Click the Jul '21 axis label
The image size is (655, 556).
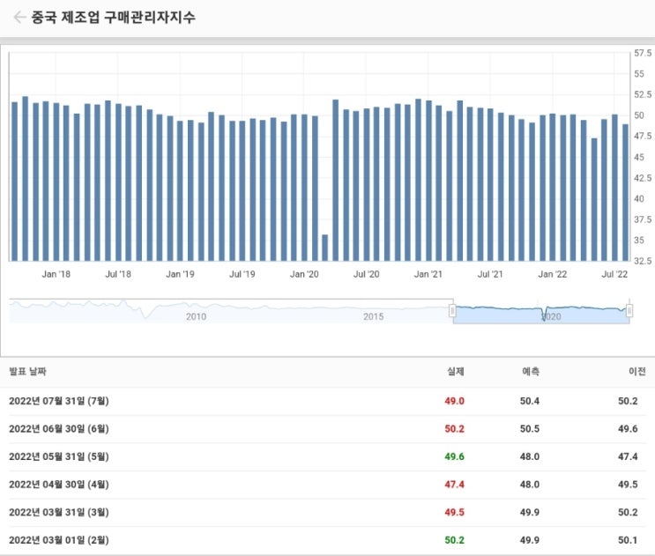490,274
